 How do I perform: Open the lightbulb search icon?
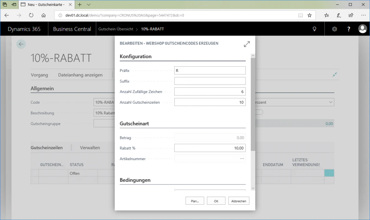click(314, 29)
